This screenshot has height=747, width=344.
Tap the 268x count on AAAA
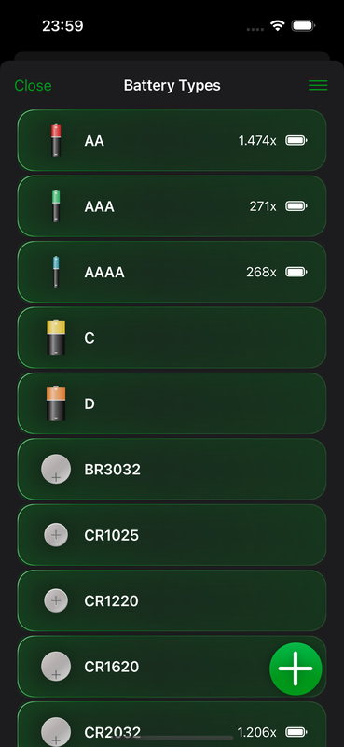[x=261, y=272]
